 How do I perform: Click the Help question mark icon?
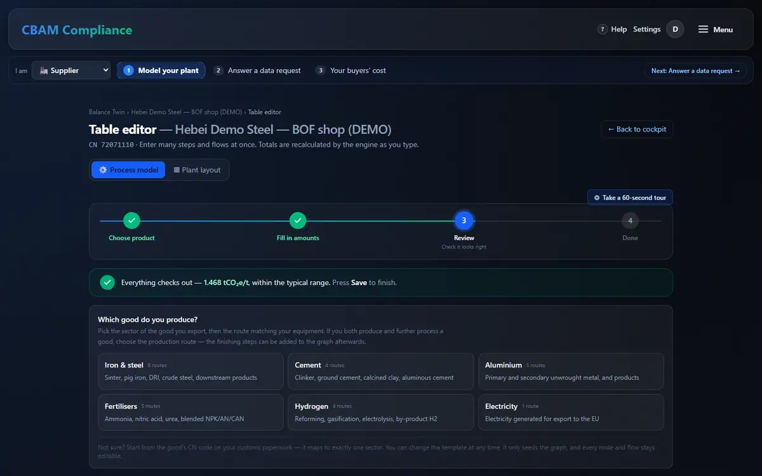[x=603, y=29]
